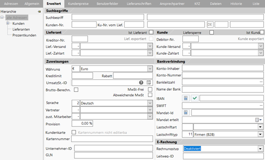This screenshot has width=265, height=160.
Task: Open the Kundenpreise tab
Action: coord(78,4)
